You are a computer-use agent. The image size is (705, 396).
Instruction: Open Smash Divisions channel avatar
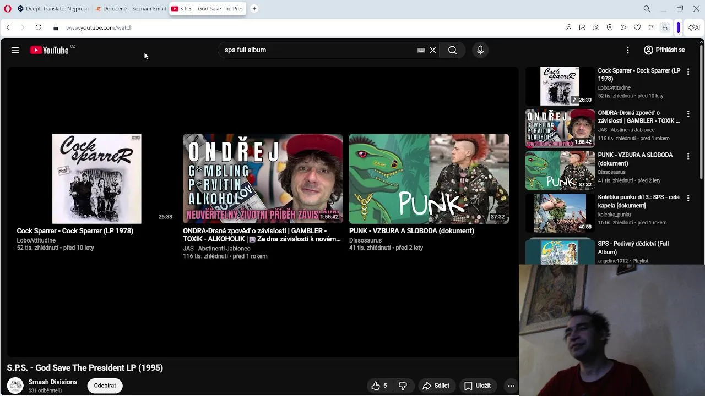15,386
